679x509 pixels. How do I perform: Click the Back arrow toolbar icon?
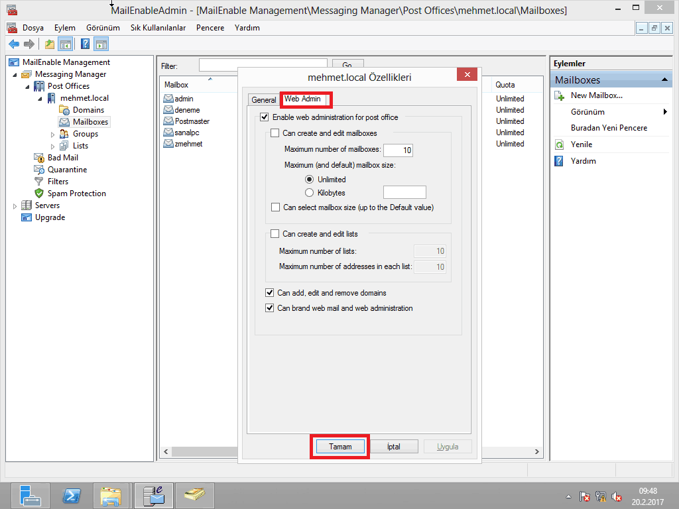(14, 44)
